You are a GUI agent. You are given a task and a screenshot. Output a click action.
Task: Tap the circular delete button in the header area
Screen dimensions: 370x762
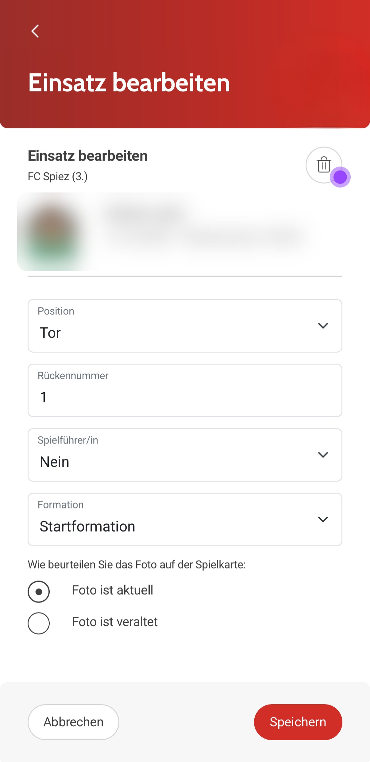pyautogui.click(x=324, y=165)
